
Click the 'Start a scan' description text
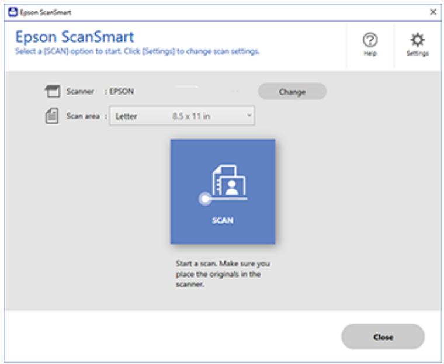pyautogui.click(x=223, y=274)
